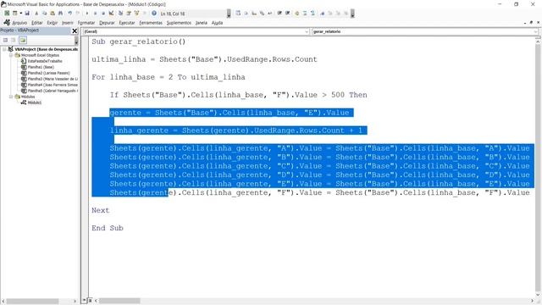Click the Insert UserForm toolbar icon
Screen dimensions: 542x305
click(x=15, y=14)
